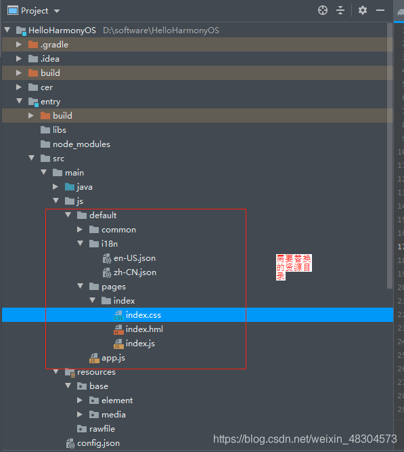This screenshot has width=404, height=452.
Task: Select the index.css file
Action: [x=143, y=315]
